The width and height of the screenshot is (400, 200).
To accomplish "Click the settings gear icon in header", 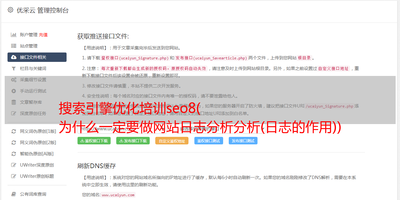I will point(10,10).
